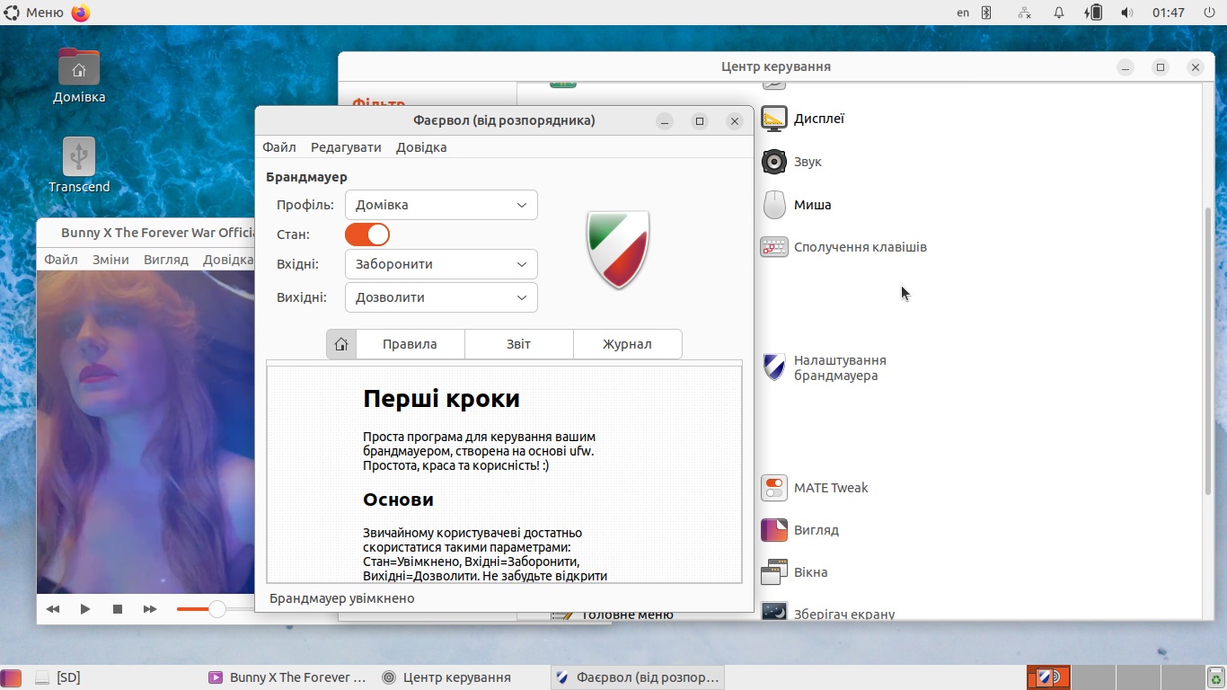The image size is (1227, 690).
Task: Open the network connection tray icon
Action: point(1025,13)
